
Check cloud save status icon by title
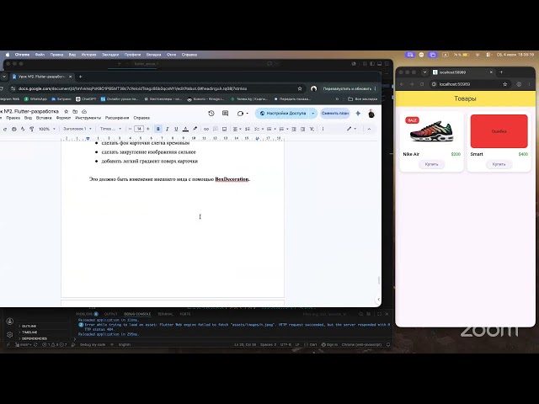(84, 112)
